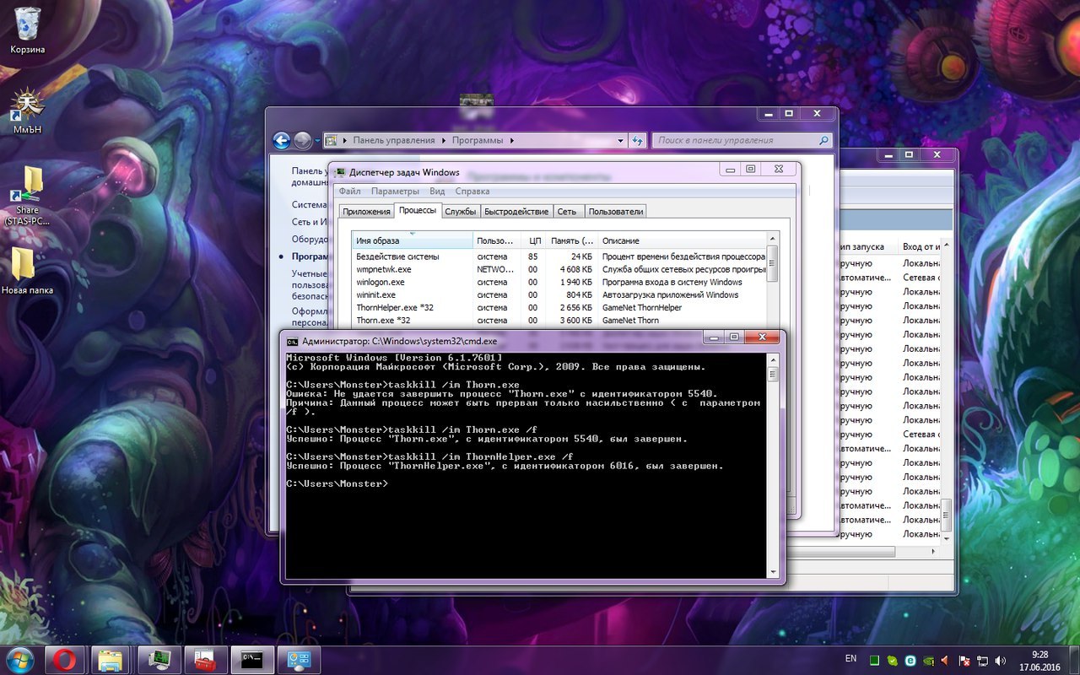This screenshot has height=675, width=1080.
Task: Open the cmd window system menu icon
Action: click(x=292, y=341)
